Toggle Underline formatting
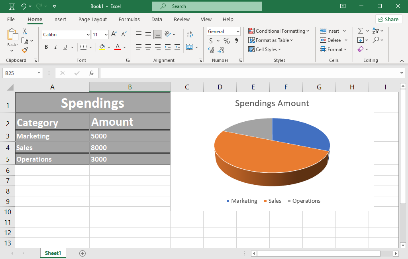Screen dimensions: 408x259 [x=65, y=47]
